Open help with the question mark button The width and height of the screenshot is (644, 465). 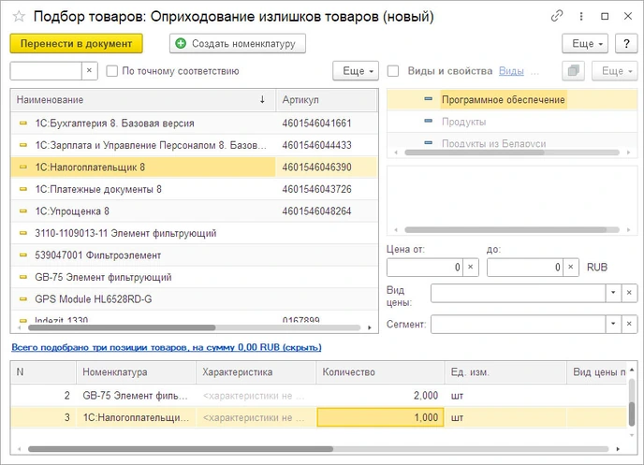[x=626, y=43]
